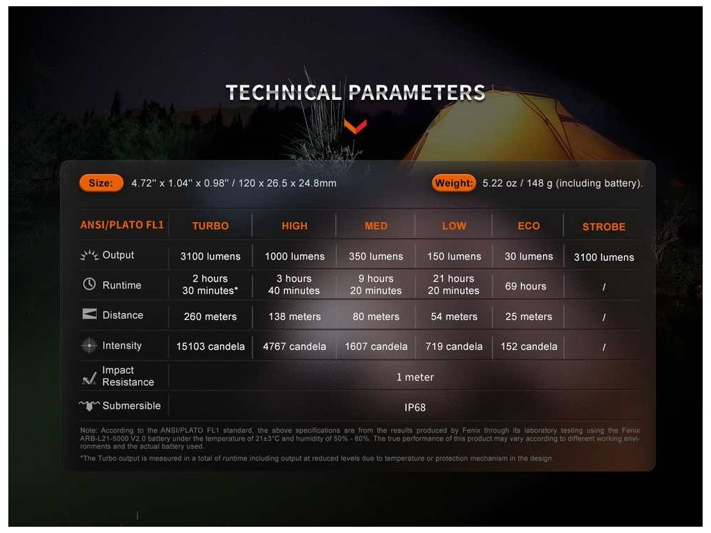Select the LOW column header
The height and width of the screenshot is (533, 711).
454,226
